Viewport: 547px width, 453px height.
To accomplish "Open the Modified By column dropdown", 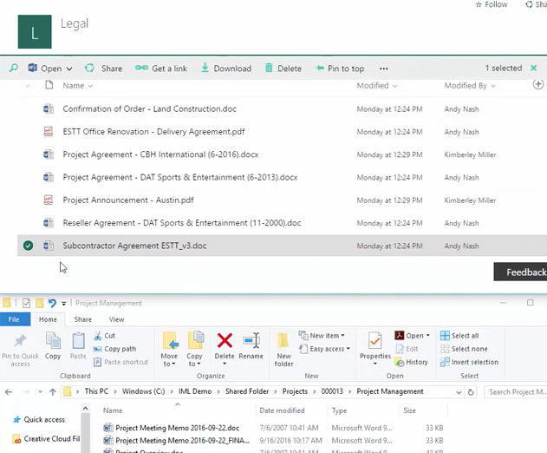I will click(493, 86).
